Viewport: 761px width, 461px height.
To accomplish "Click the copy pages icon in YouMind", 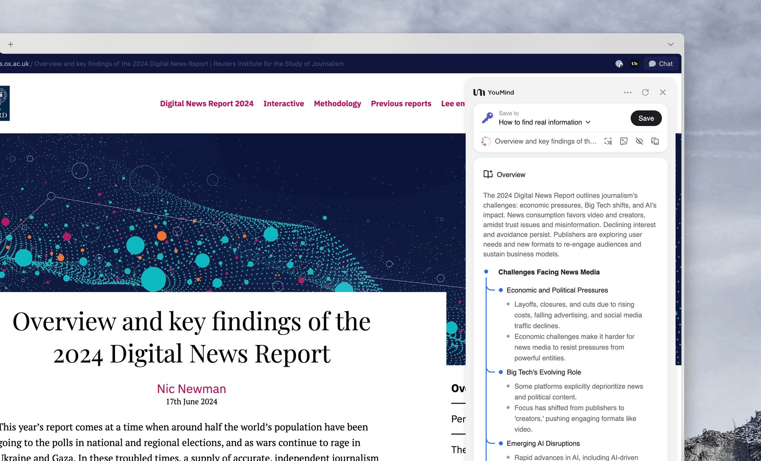I will pyautogui.click(x=655, y=142).
